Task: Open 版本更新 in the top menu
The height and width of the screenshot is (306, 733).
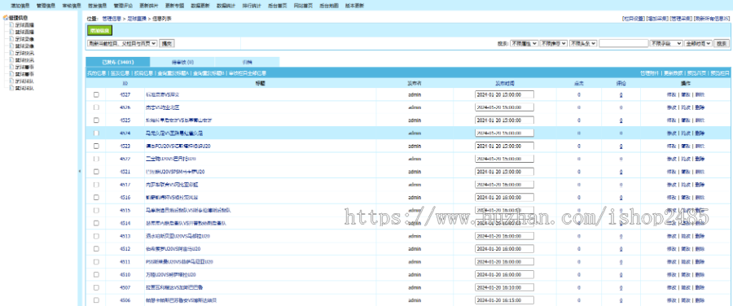Action: 354,6
